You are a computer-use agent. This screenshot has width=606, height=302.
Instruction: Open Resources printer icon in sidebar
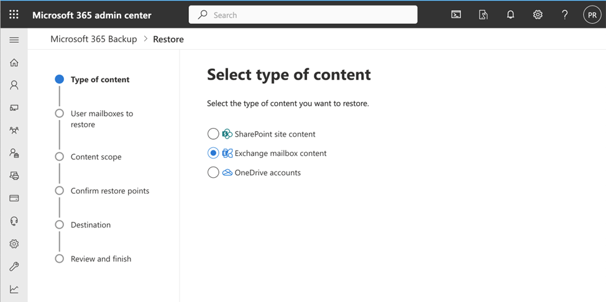(x=14, y=176)
